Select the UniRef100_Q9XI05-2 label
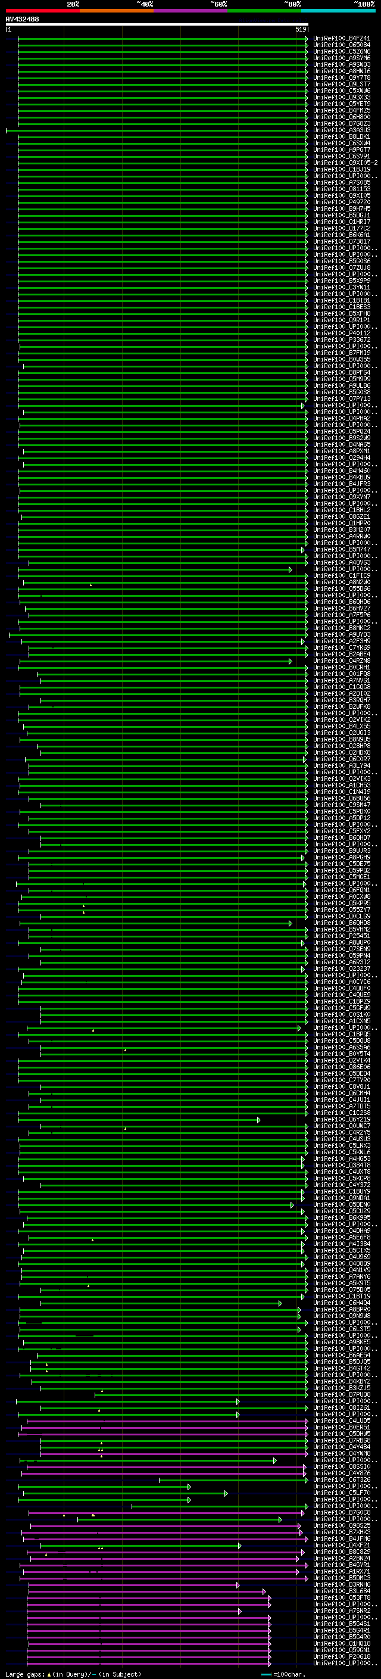 pyautogui.click(x=345, y=163)
